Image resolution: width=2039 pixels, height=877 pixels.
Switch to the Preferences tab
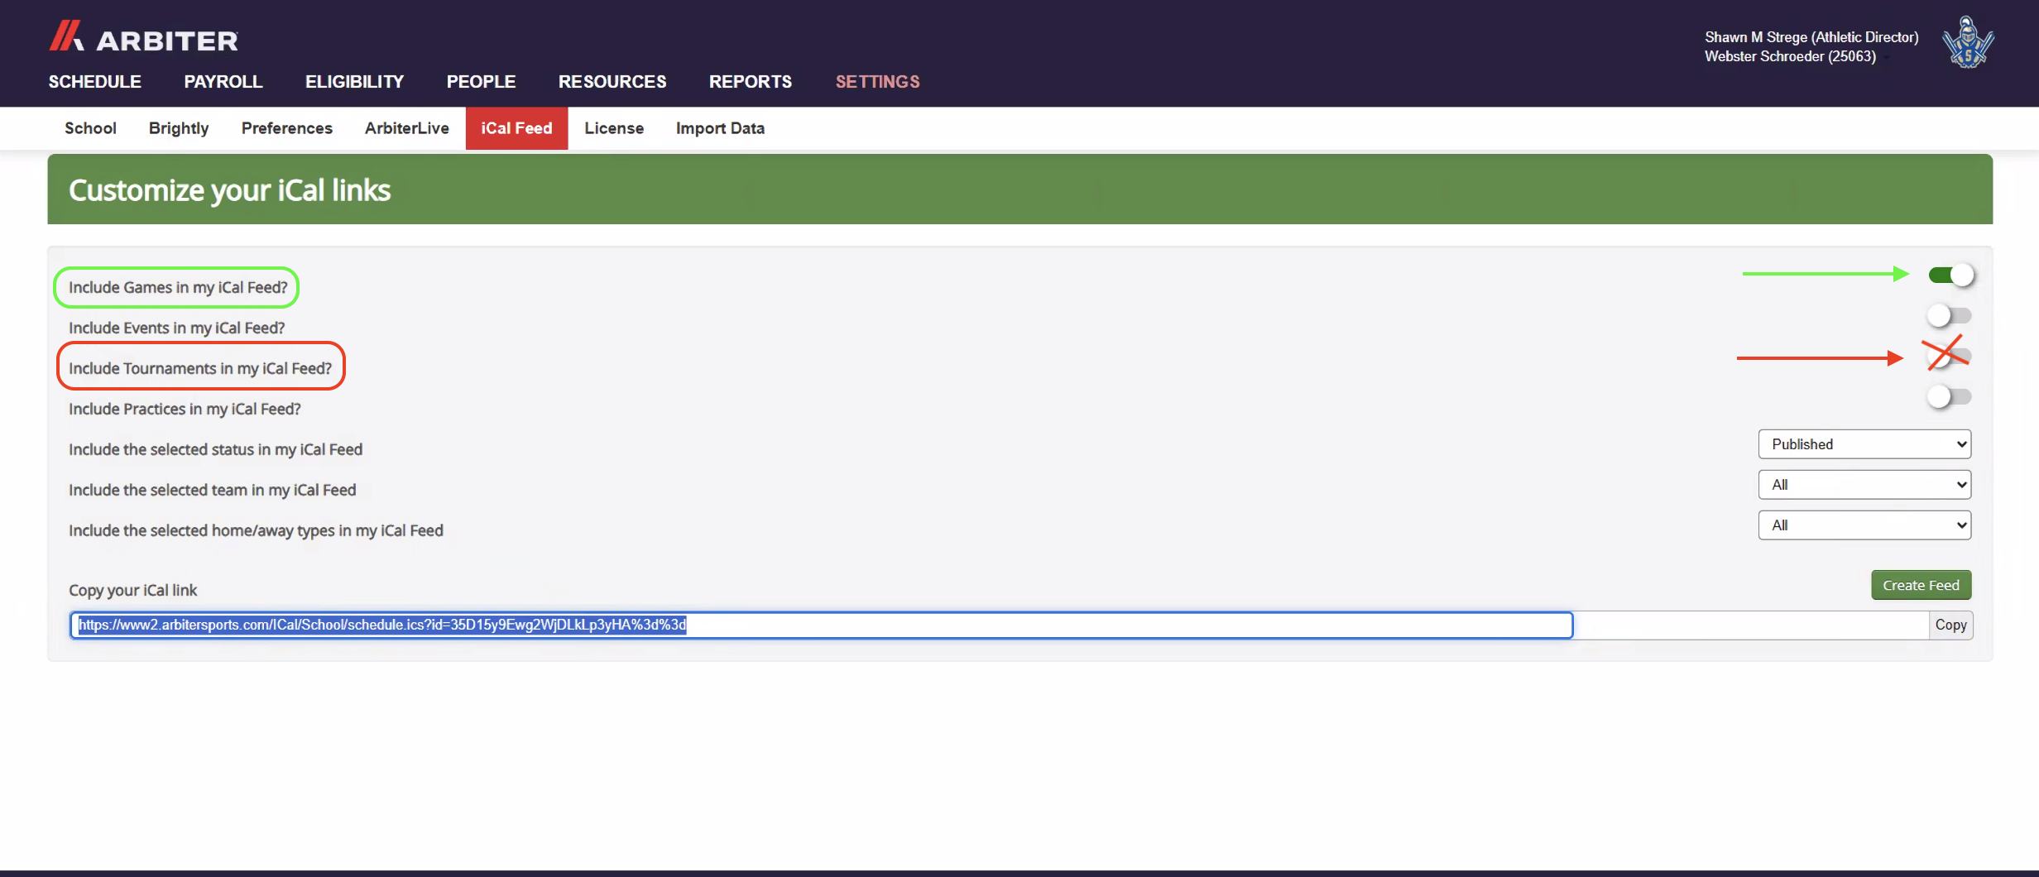tap(287, 128)
